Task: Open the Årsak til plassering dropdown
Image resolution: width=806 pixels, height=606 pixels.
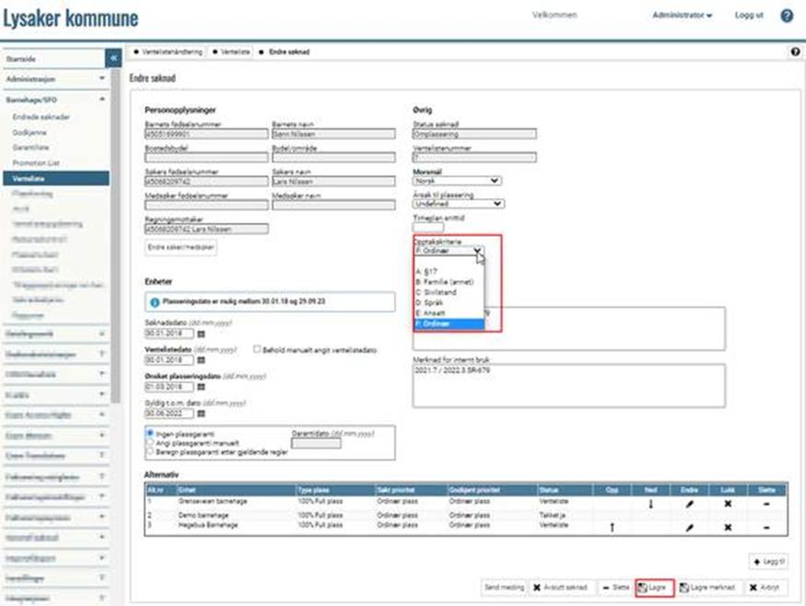Action: (x=459, y=204)
